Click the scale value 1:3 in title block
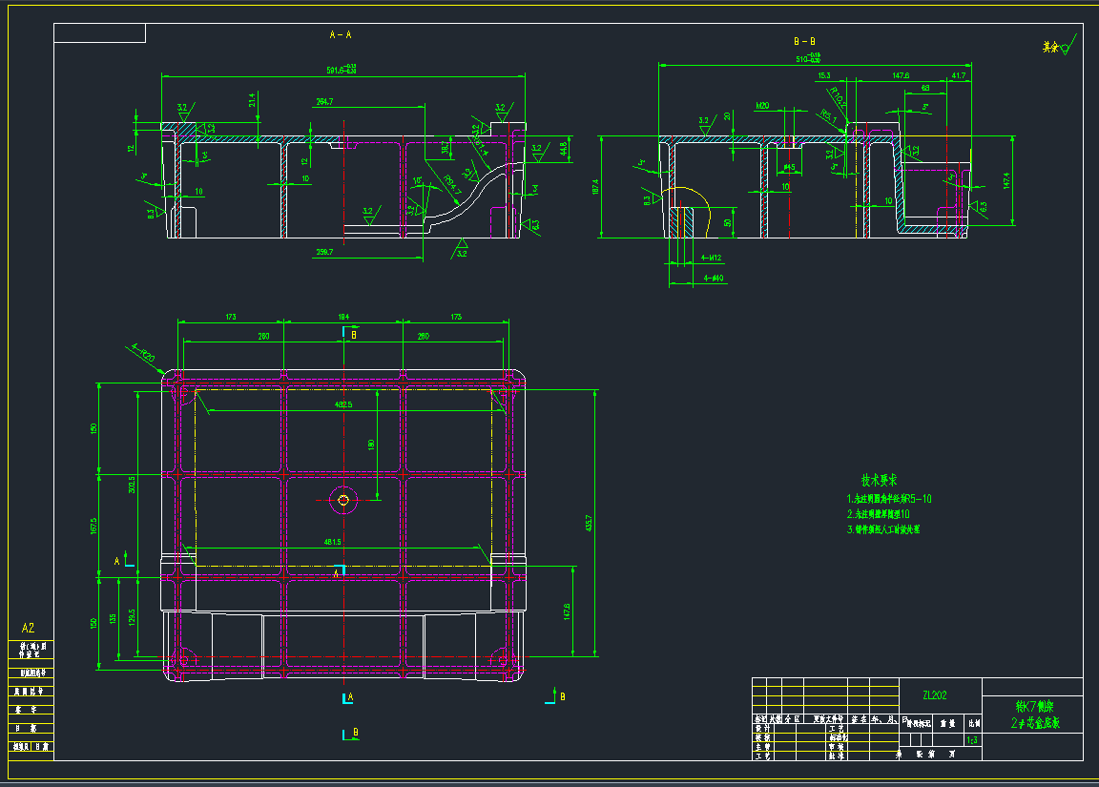The image size is (1099, 787). tap(971, 739)
